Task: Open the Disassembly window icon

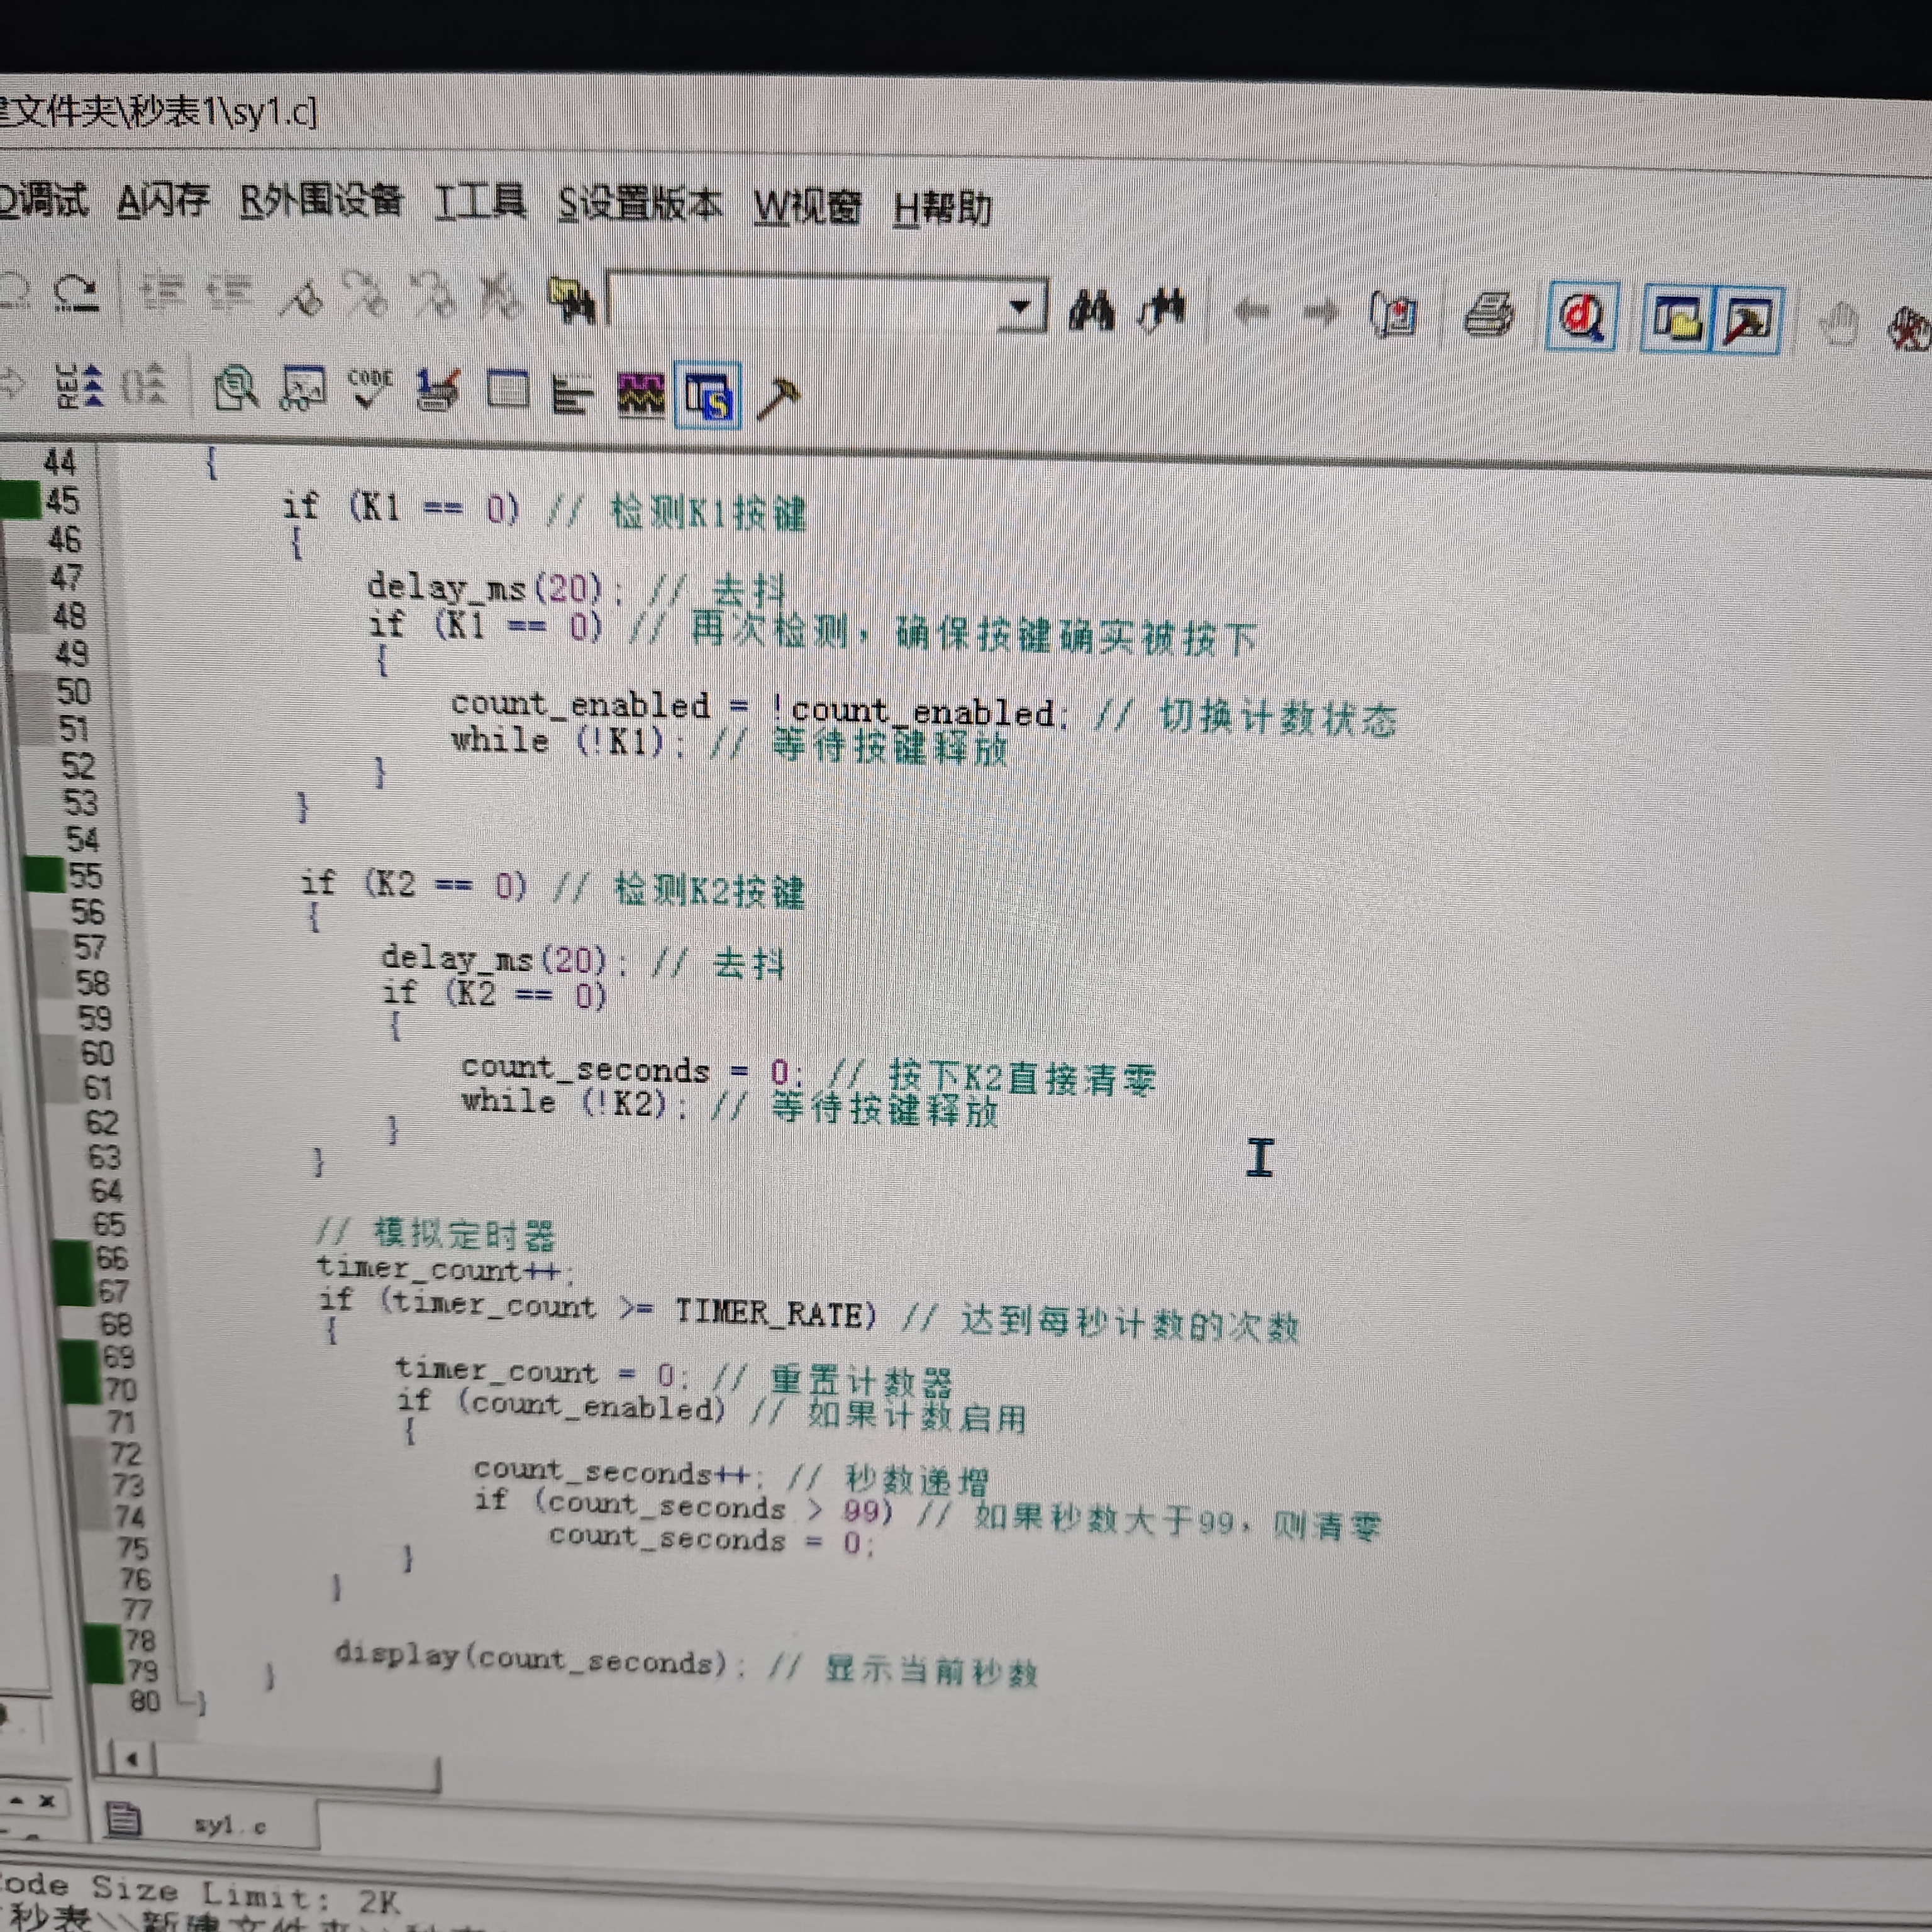Action: (236, 389)
